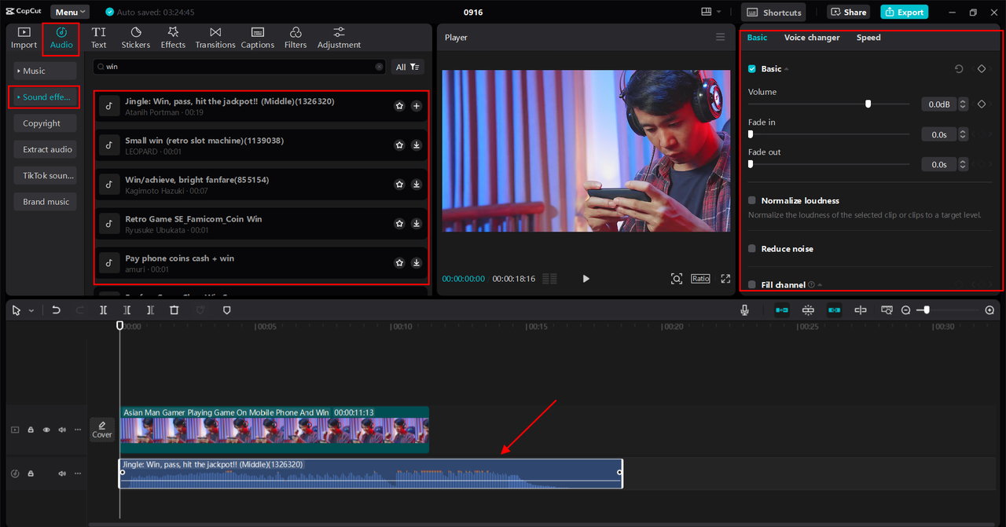The image size is (1006, 527).
Task: Click the Cover button on the timeline
Action: pyautogui.click(x=102, y=430)
